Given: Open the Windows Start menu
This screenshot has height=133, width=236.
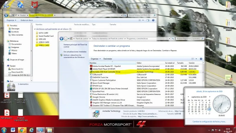Looking at the screenshot, I should pos(4,130).
